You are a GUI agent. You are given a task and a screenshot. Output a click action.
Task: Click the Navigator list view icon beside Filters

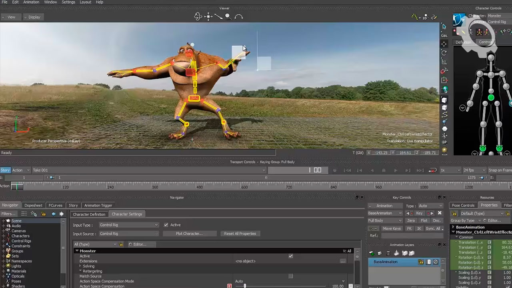click(24, 214)
